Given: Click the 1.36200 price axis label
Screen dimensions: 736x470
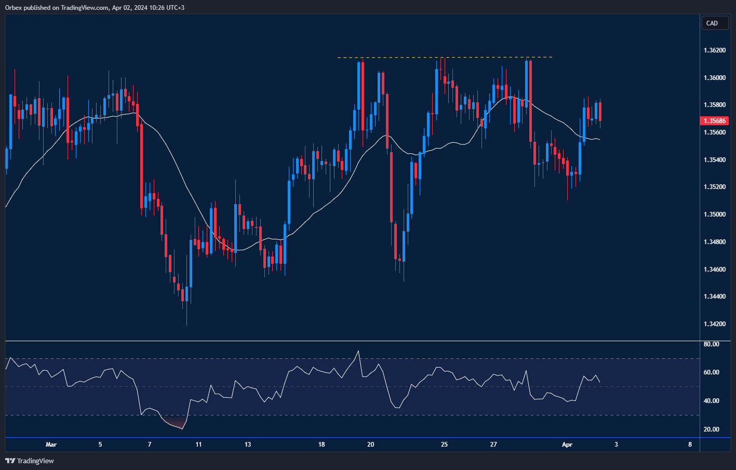Looking at the screenshot, I should pos(715,50).
